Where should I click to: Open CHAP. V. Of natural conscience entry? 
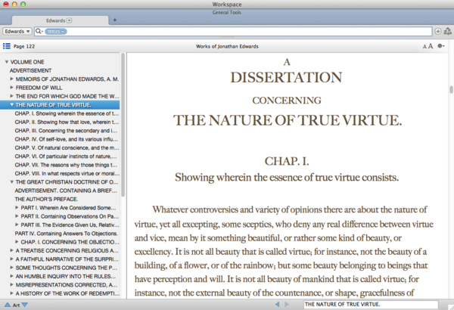pos(67,147)
